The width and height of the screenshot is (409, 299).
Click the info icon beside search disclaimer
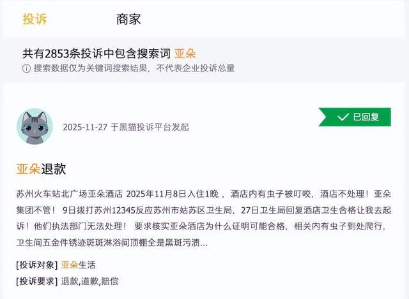tap(26, 68)
